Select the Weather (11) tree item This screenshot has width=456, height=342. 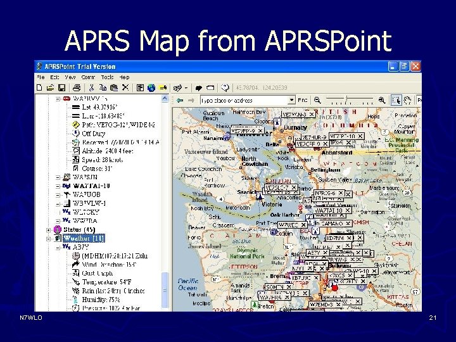[x=84, y=239]
